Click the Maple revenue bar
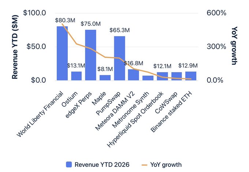This screenshot has height=172, width=249. click(105, 78)
